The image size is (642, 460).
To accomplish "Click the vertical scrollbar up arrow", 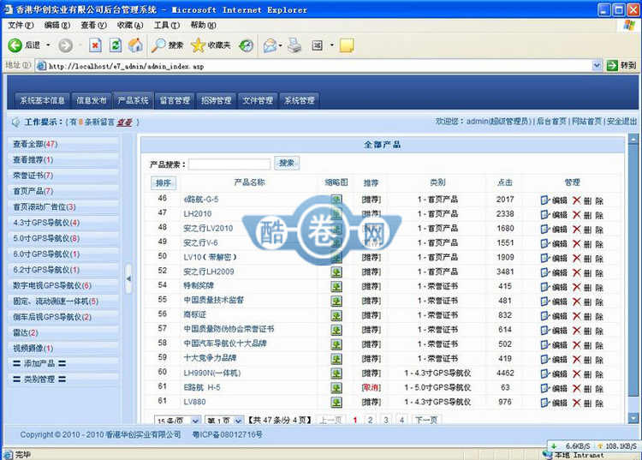I will 633,140.
